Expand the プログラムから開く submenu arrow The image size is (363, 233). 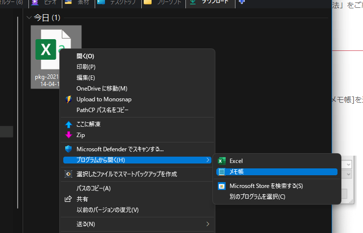(x=207, y=160)
